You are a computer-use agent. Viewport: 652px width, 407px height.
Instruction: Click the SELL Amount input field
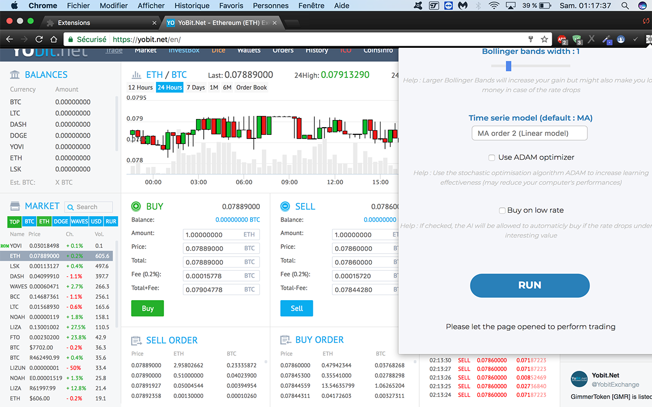[x=365, y=235]
